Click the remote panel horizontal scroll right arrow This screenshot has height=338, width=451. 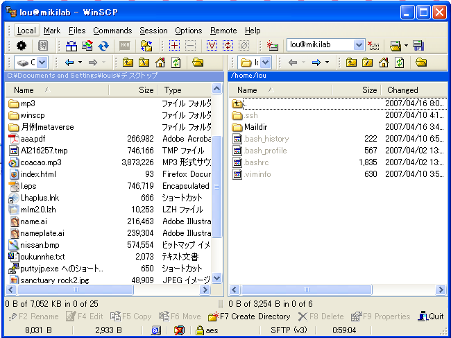pos(441,289)
